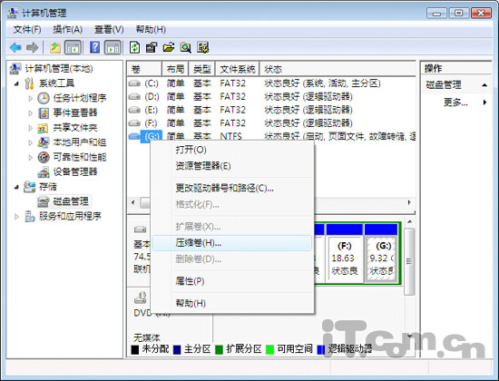
Task: Toggle the show/hide action pane icon
Action: (x=113, y=48)
